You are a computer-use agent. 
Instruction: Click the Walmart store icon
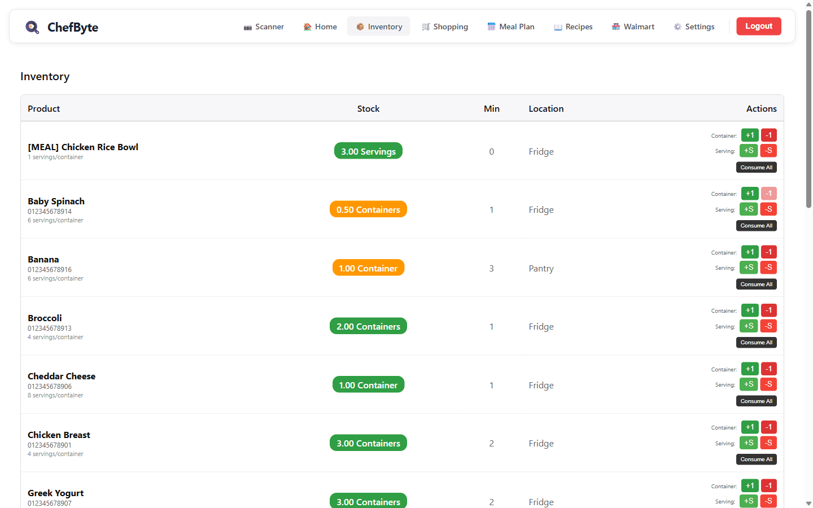[x=615, y=26]
